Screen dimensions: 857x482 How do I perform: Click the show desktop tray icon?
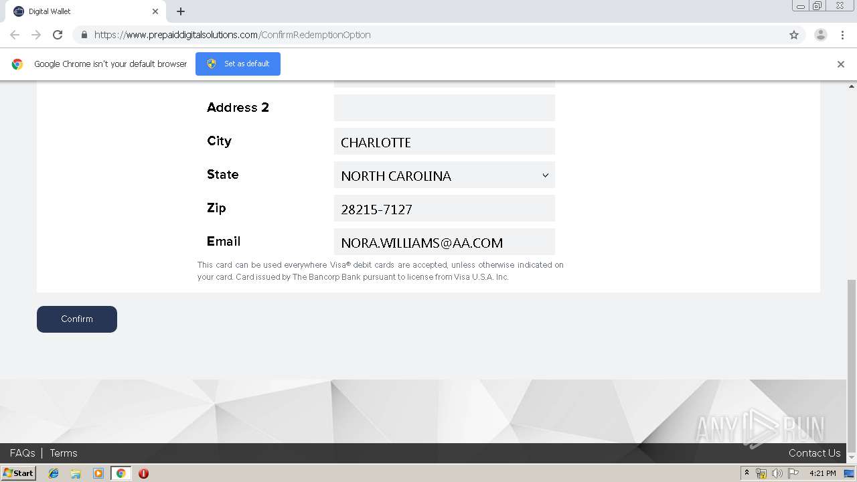850,473
